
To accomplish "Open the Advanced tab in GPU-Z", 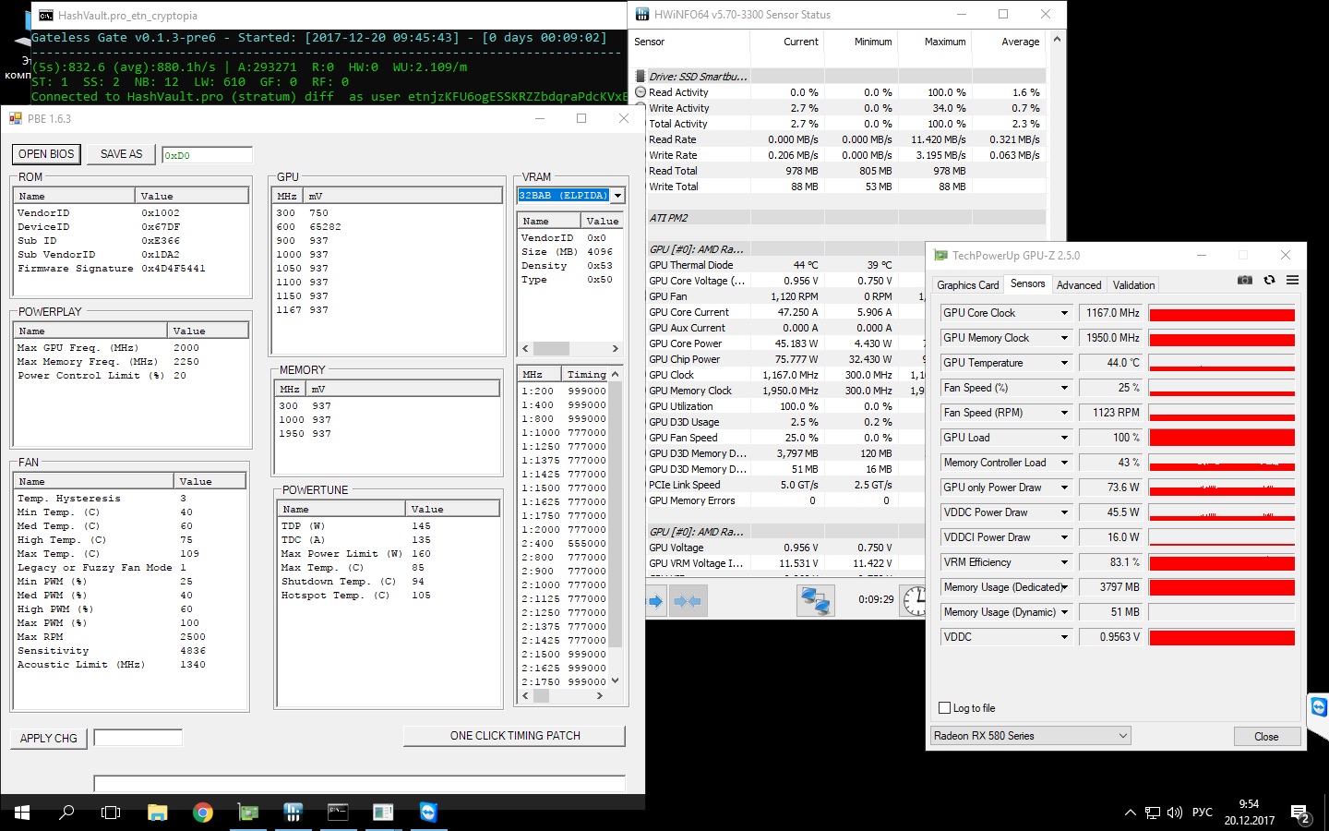I will [x=1079, y=285].
